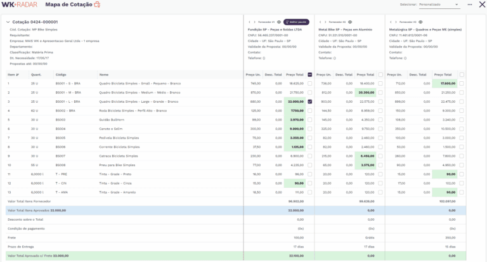Viewport: 487px width, 262px height.
Task: Click previous arrow for Fornecedor #3
Action: (x=389, y=22)
